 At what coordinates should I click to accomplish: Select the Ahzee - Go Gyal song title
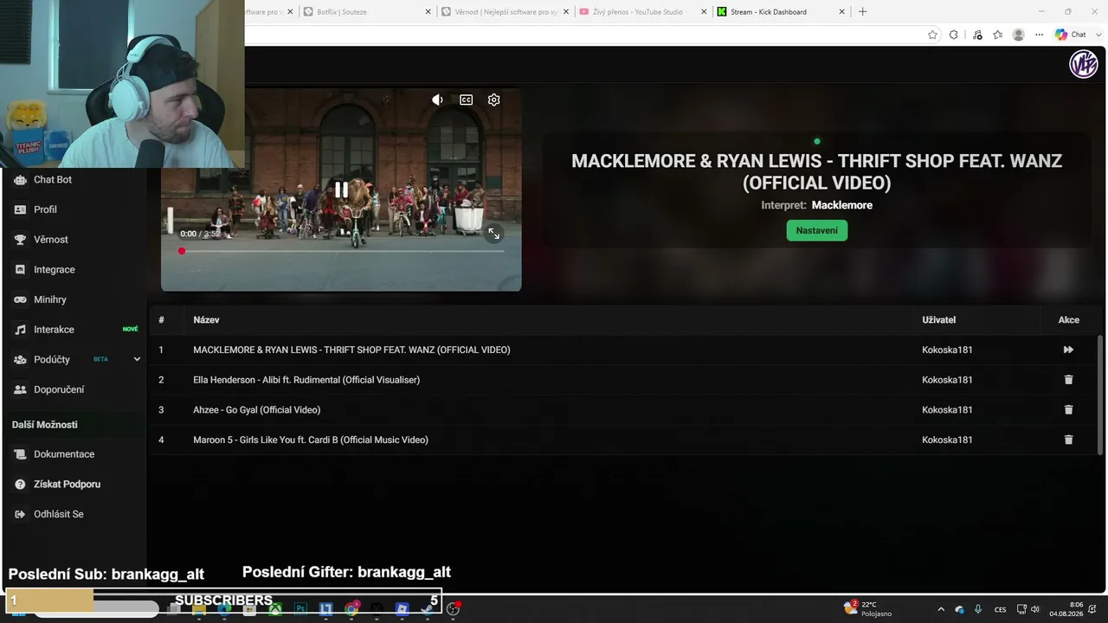coord(256,410)
